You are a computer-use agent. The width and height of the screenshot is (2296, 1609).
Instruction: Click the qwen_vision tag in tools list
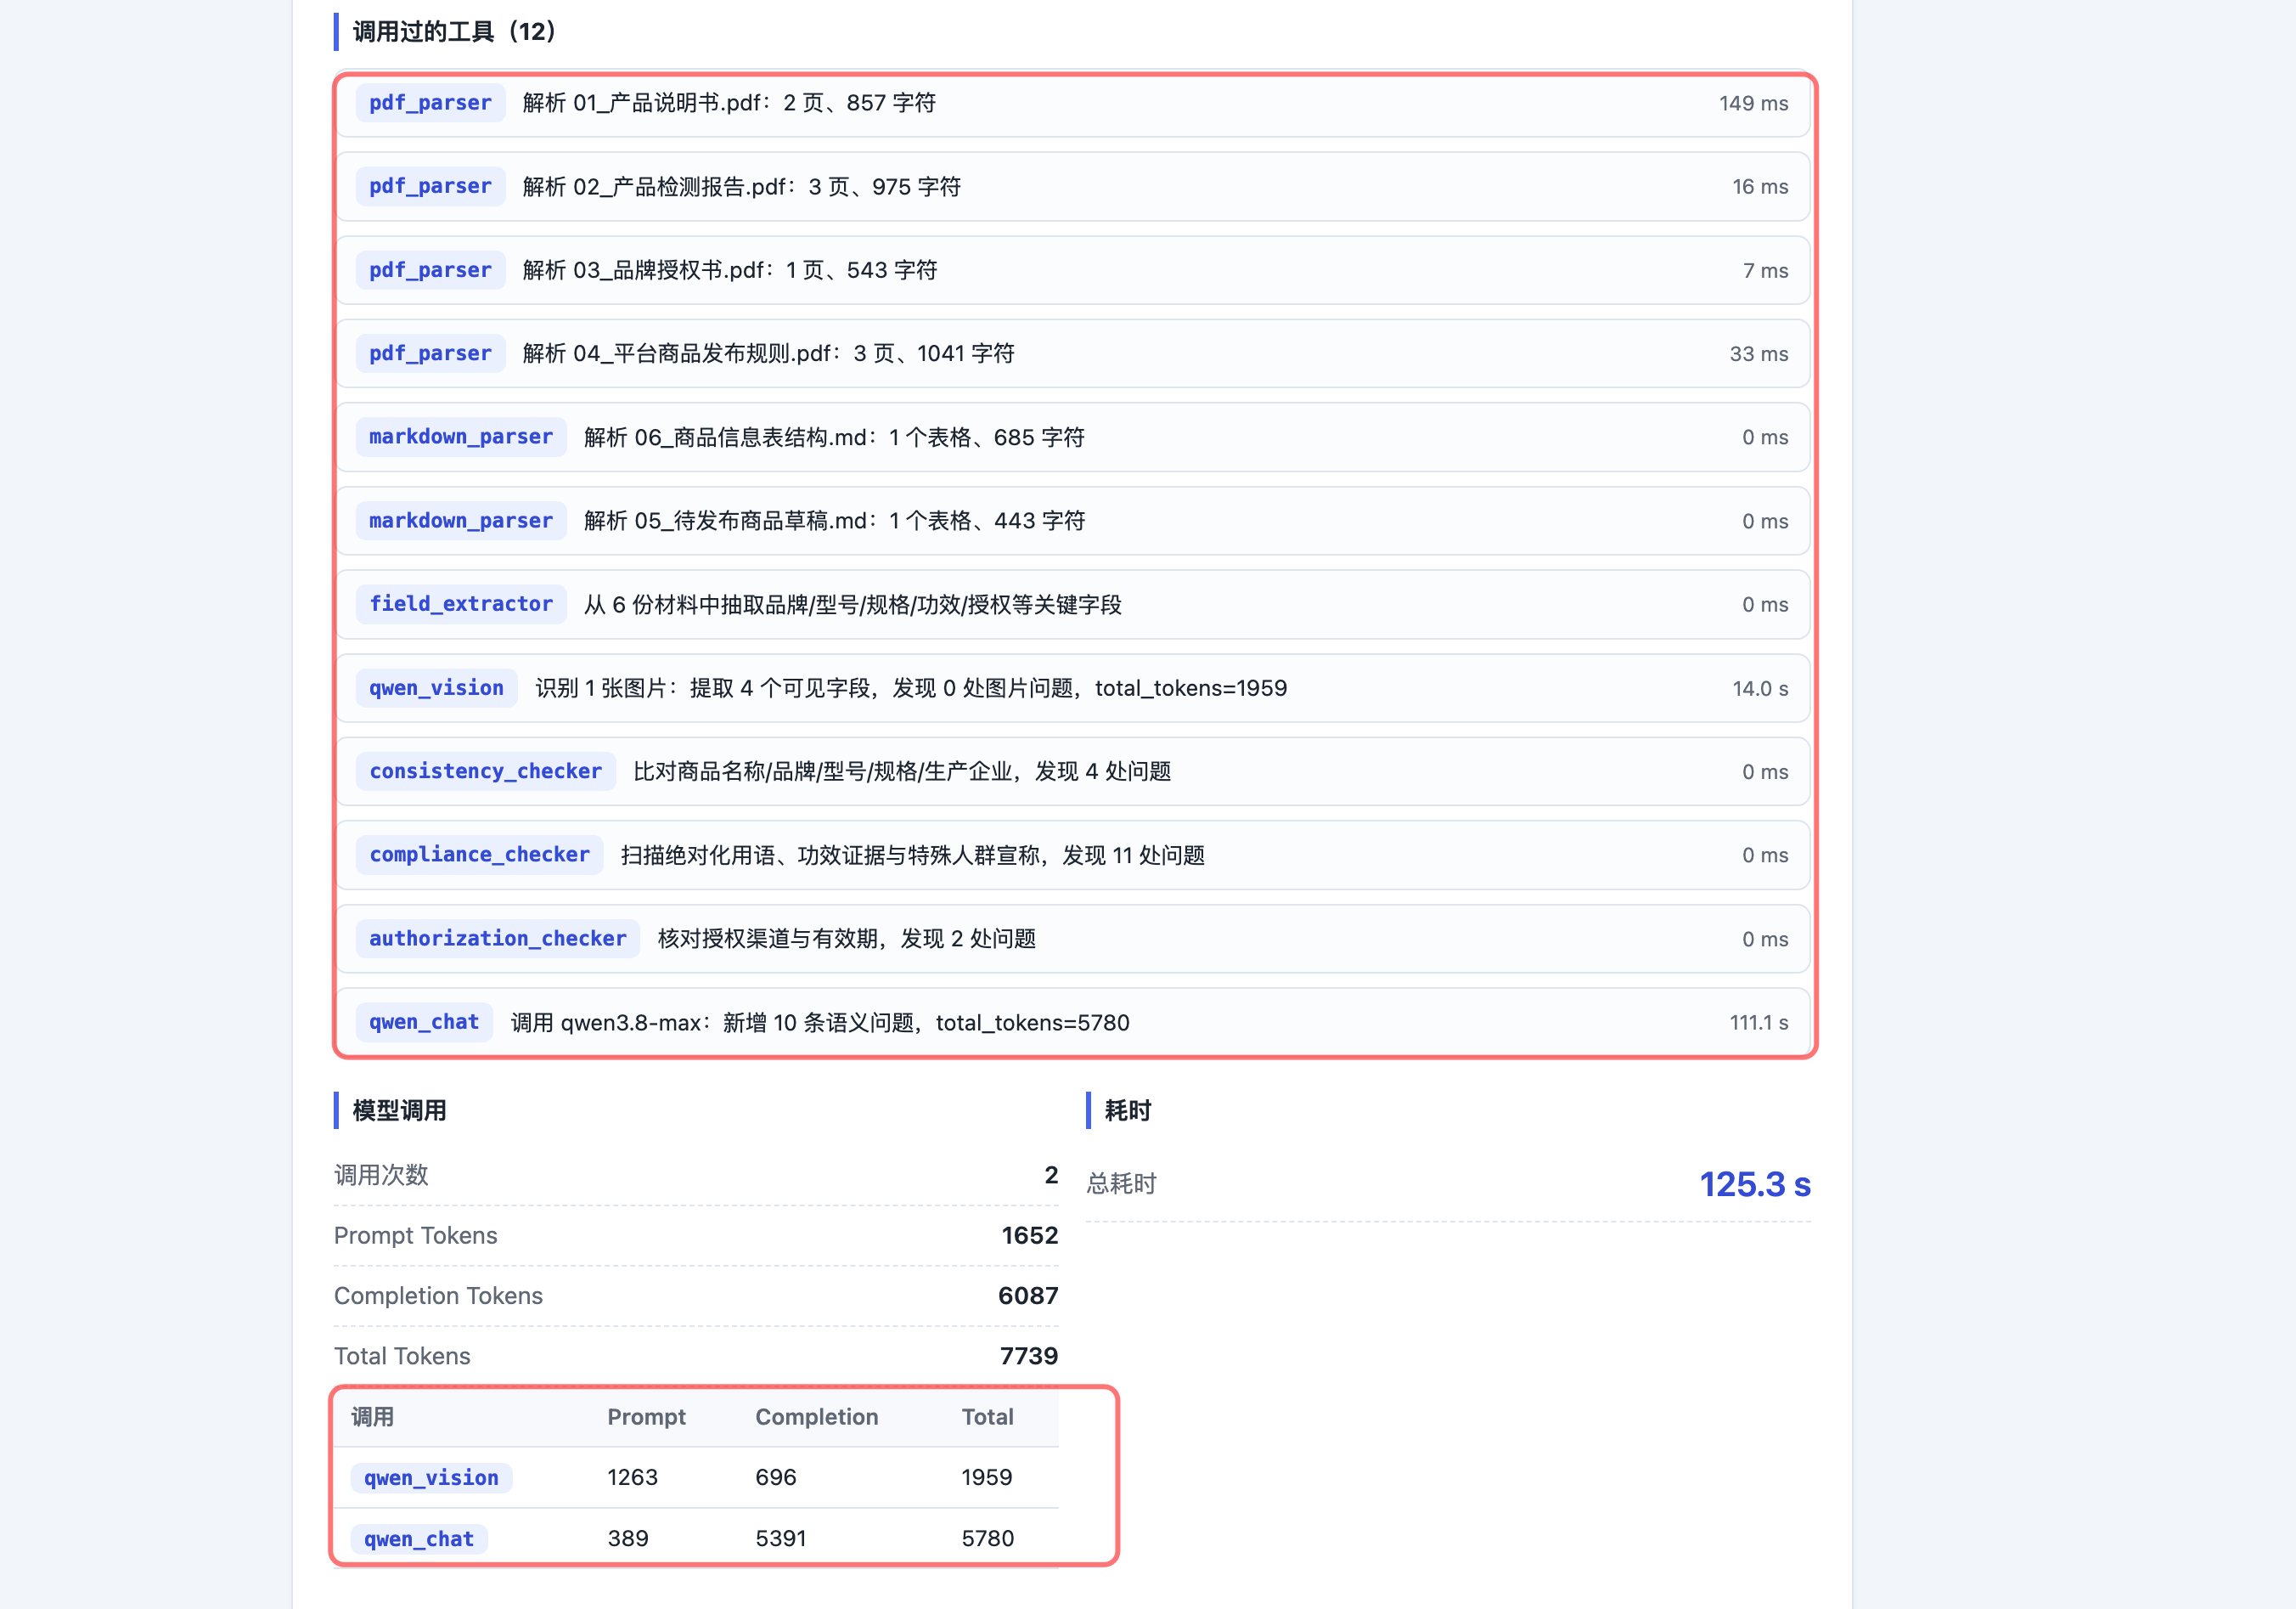436,688
